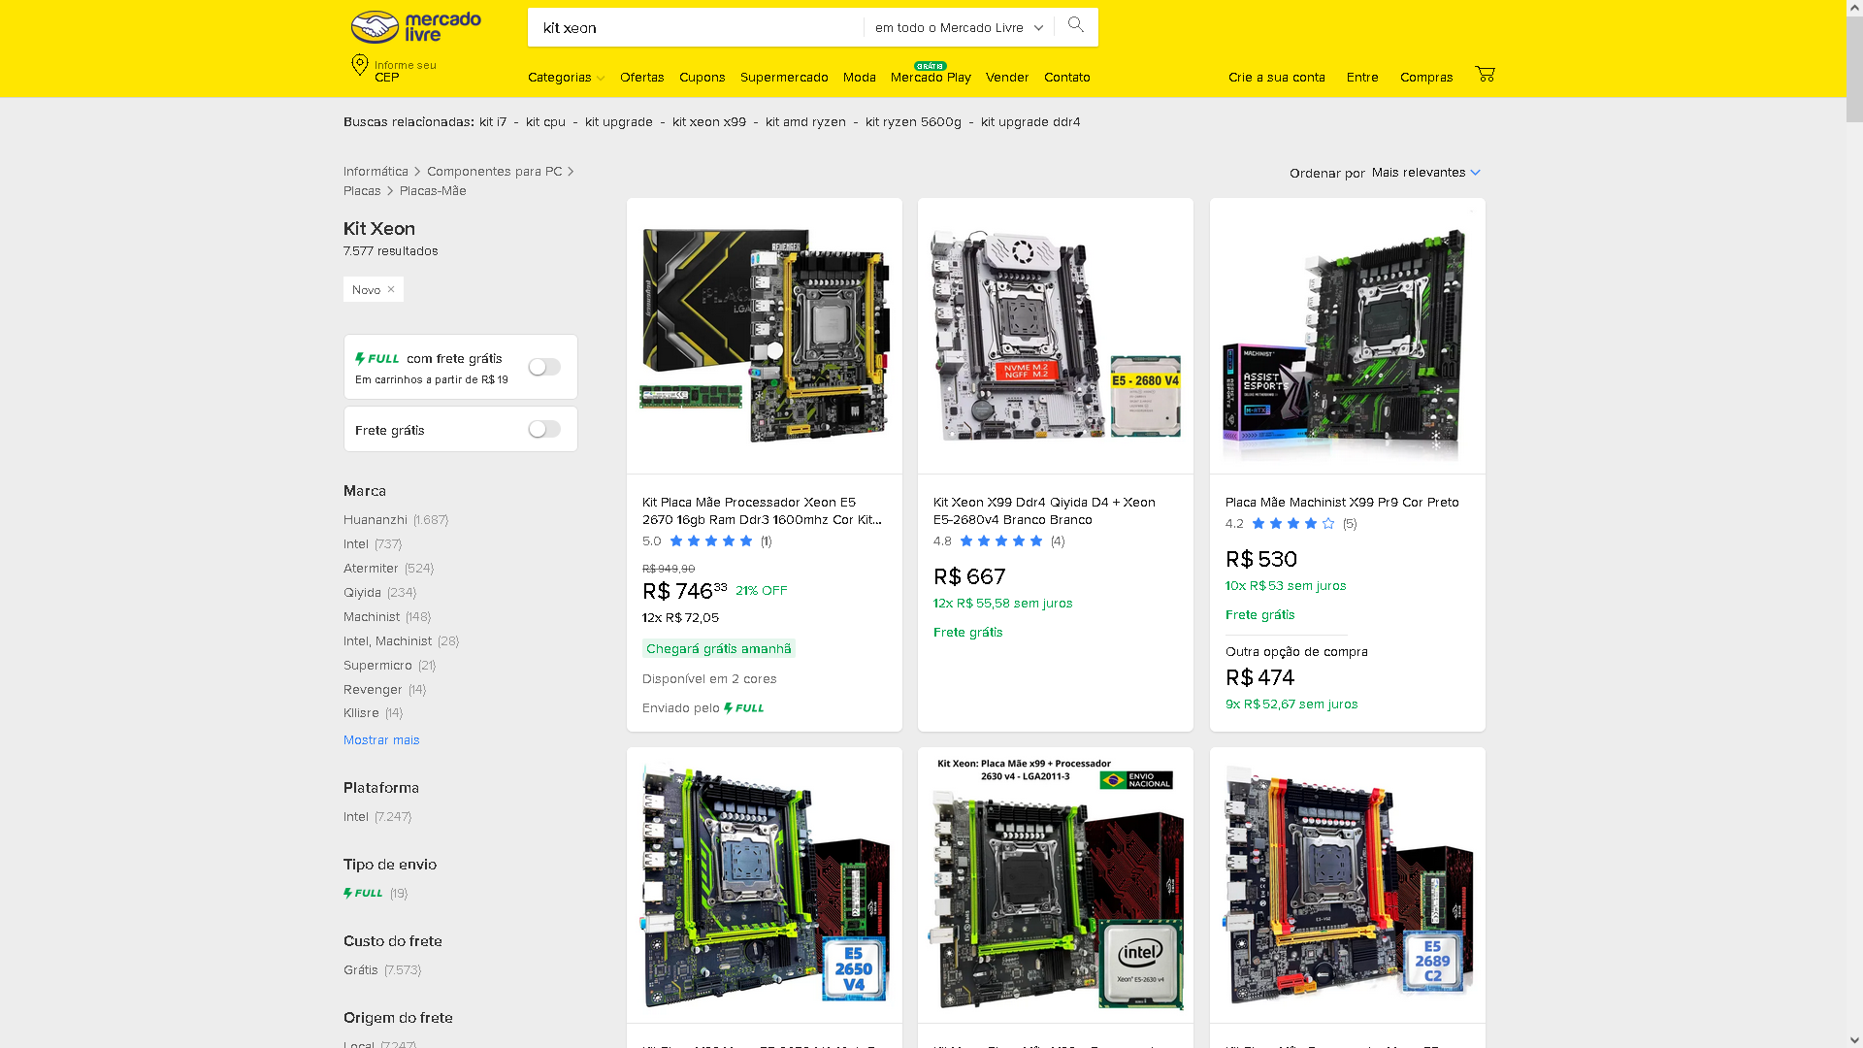The width and height of the screenshot is (1863, 1048).
Task: Click the star rating of Qiyida D4 kit
Action: [x=1000, y=541]
